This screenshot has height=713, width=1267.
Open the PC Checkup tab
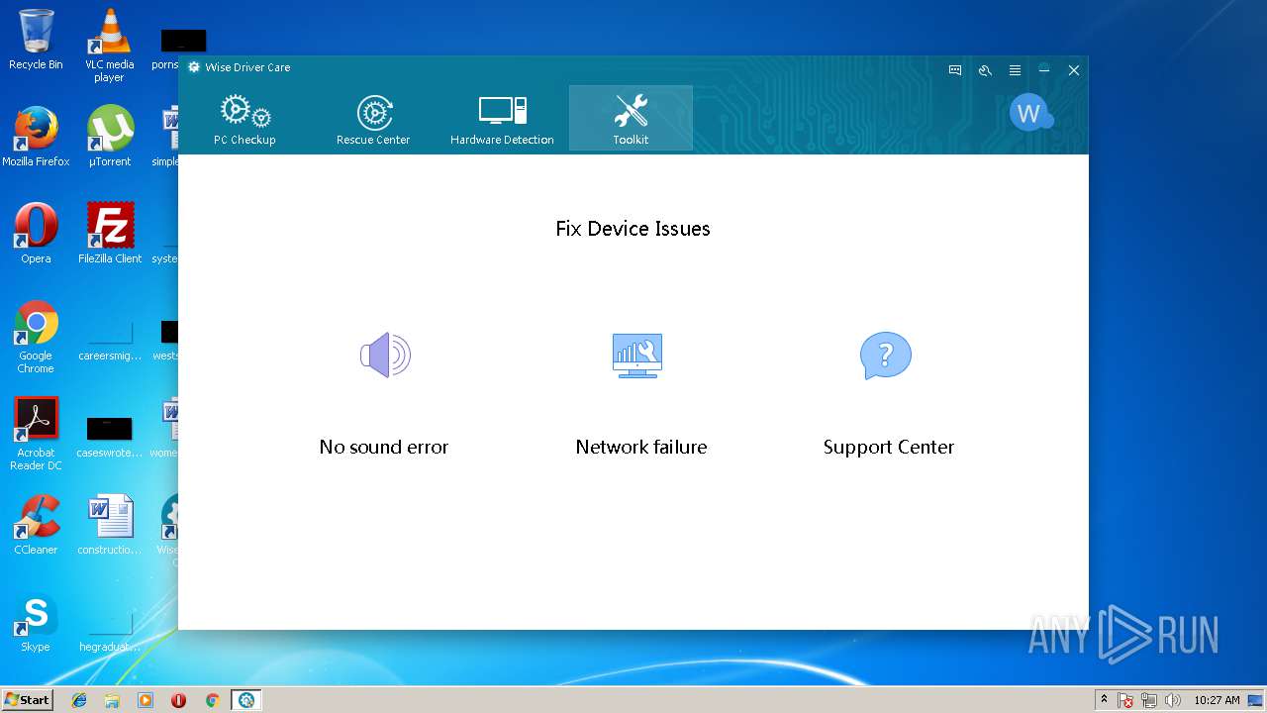pos(244,119)
